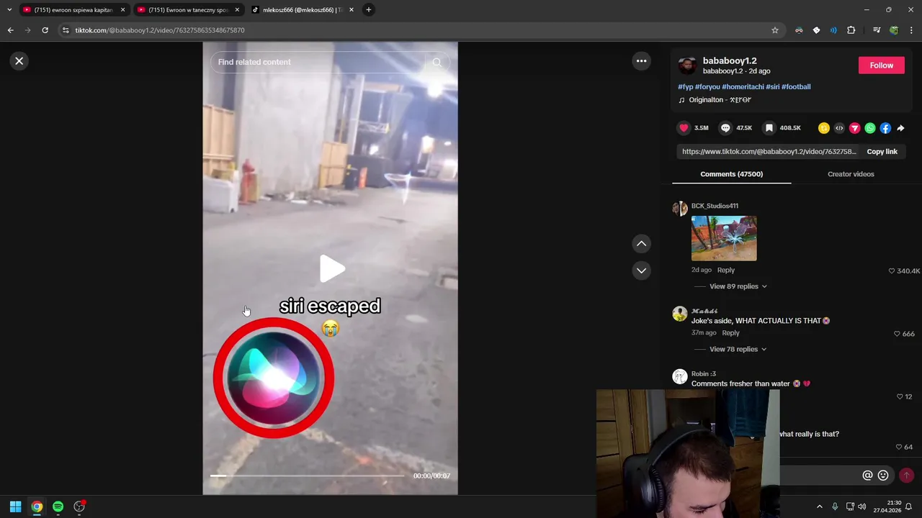Expand View 78 replies
Screen dimensions: 922x518
coord(738,350)
